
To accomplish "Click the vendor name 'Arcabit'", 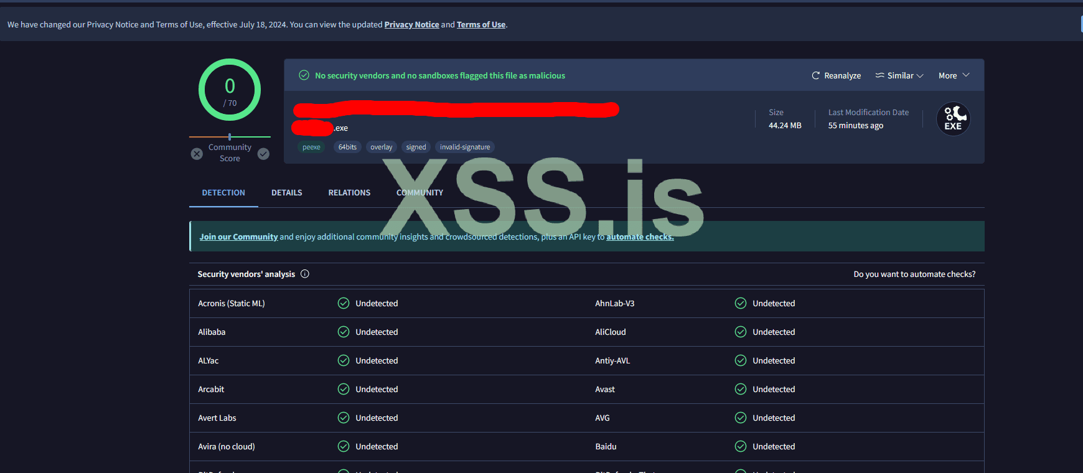I will pos(211,390).
